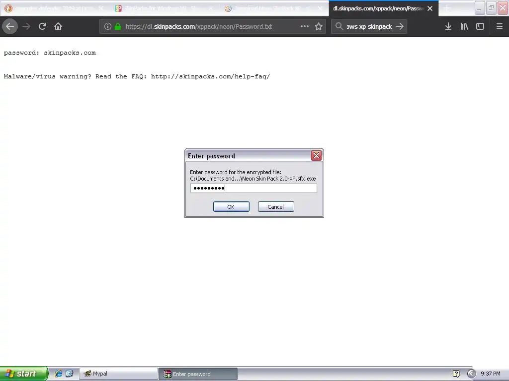Open the library bookmarks icon

click(464, 27)
